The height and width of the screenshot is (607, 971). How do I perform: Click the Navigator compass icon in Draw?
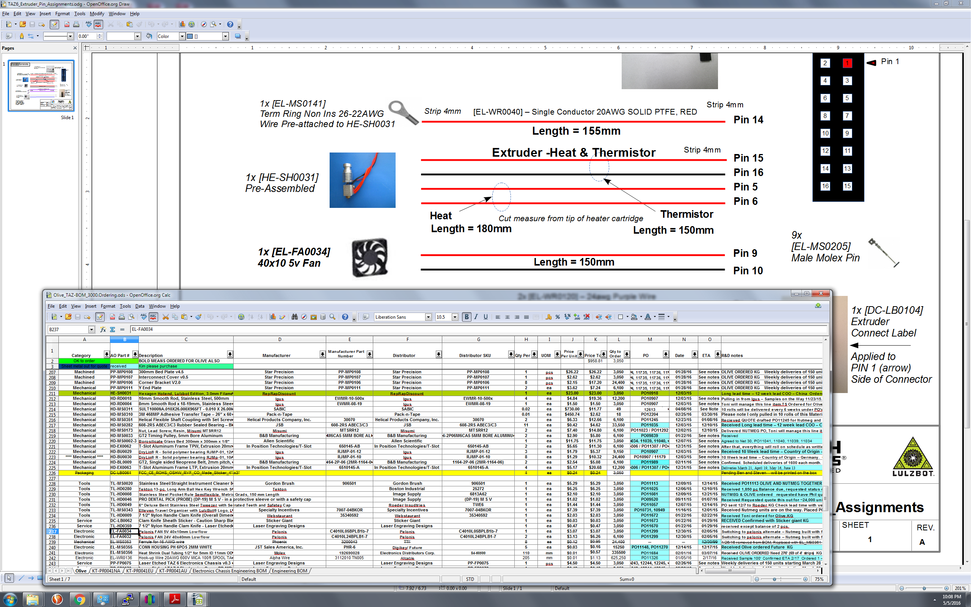point(204,25)
